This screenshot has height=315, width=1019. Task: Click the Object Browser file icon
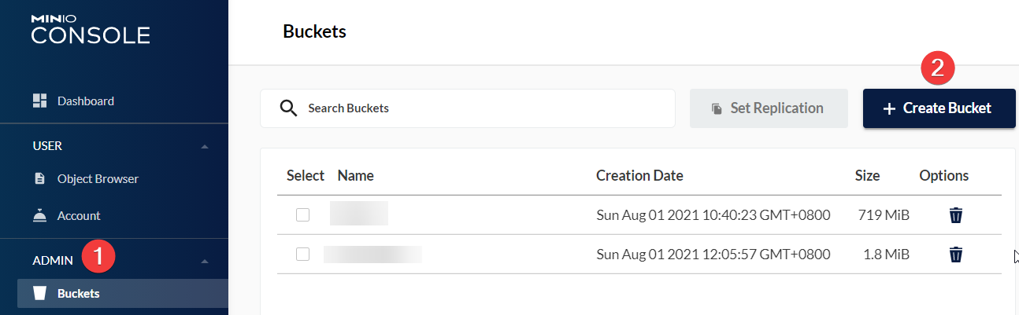[40, 178]
